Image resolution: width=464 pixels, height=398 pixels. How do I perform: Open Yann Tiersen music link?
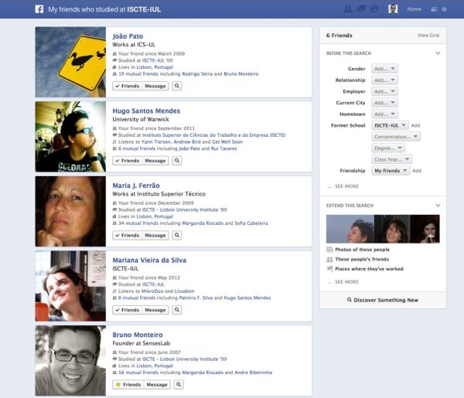155,142
